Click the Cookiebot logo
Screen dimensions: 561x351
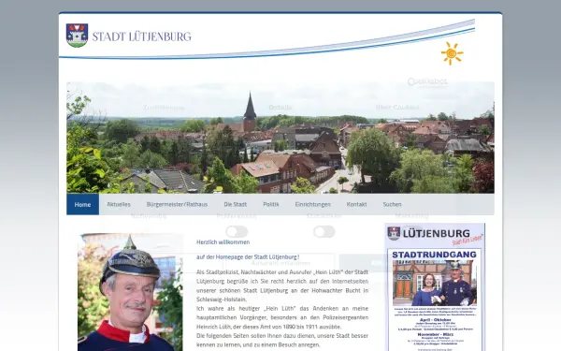pyautogui.click(x=427, y=82)
